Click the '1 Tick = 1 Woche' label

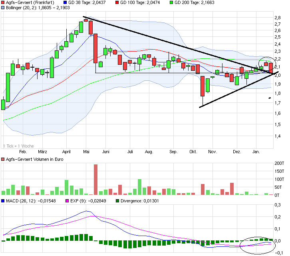coord(18,146)
